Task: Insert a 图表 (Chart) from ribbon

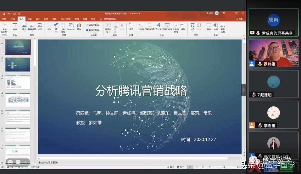Action: [79, 27]
